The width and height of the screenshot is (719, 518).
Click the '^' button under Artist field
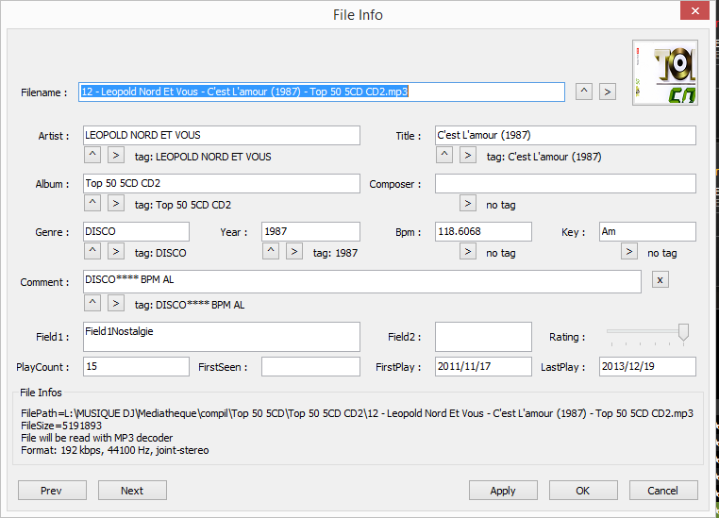pos(92,156)
